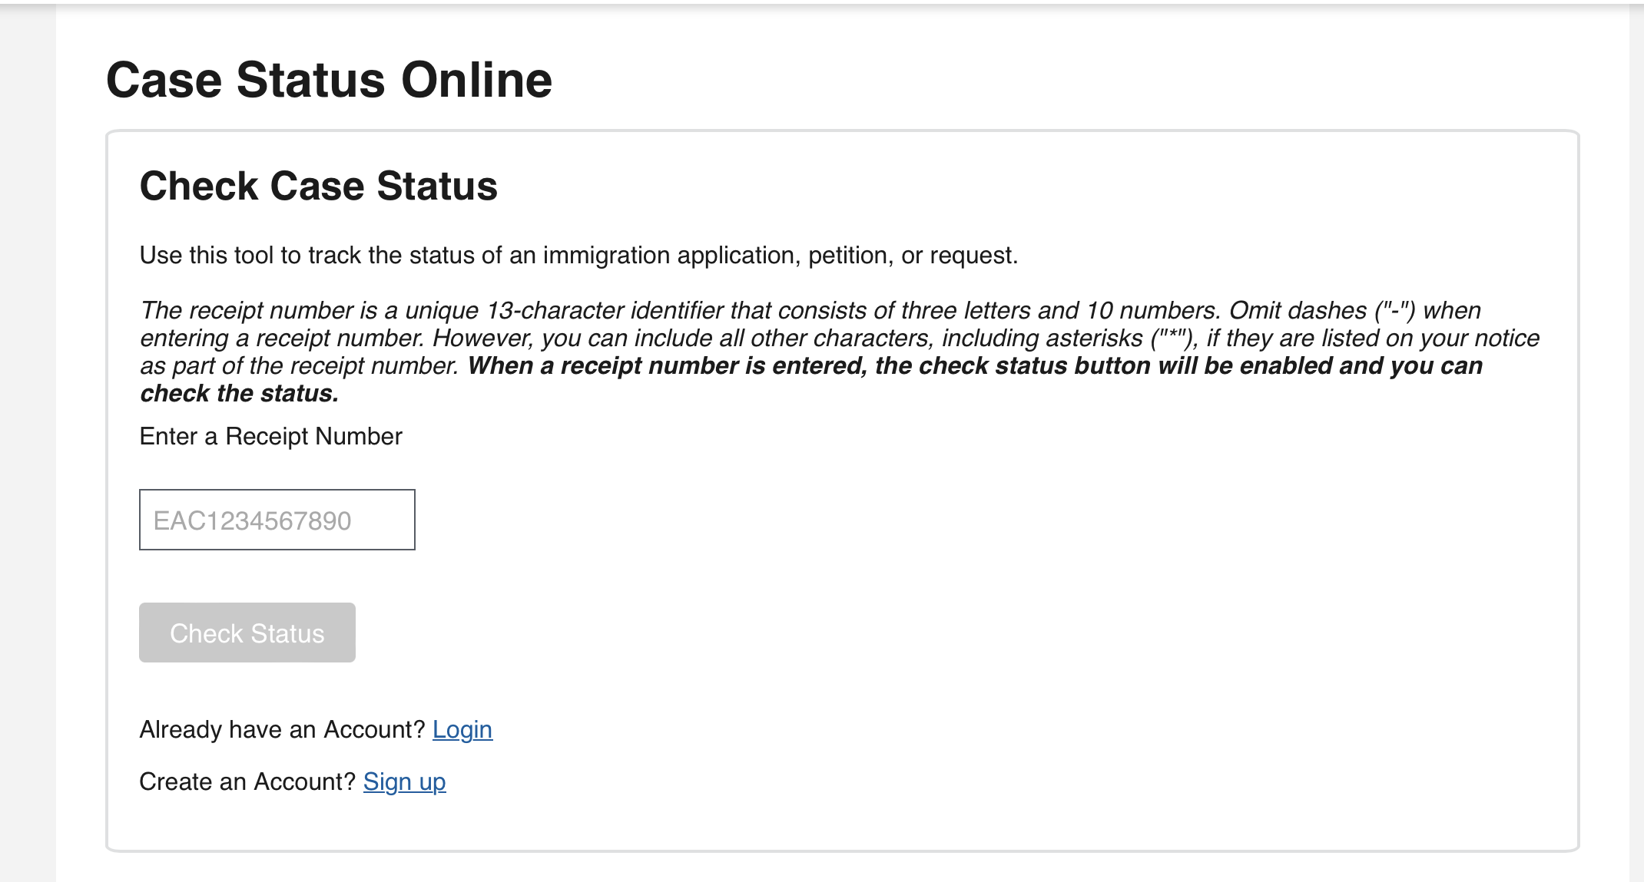This screenshot has width=1644, height=882.
Task: Click the Check Case Status heading
Action: 318,186
